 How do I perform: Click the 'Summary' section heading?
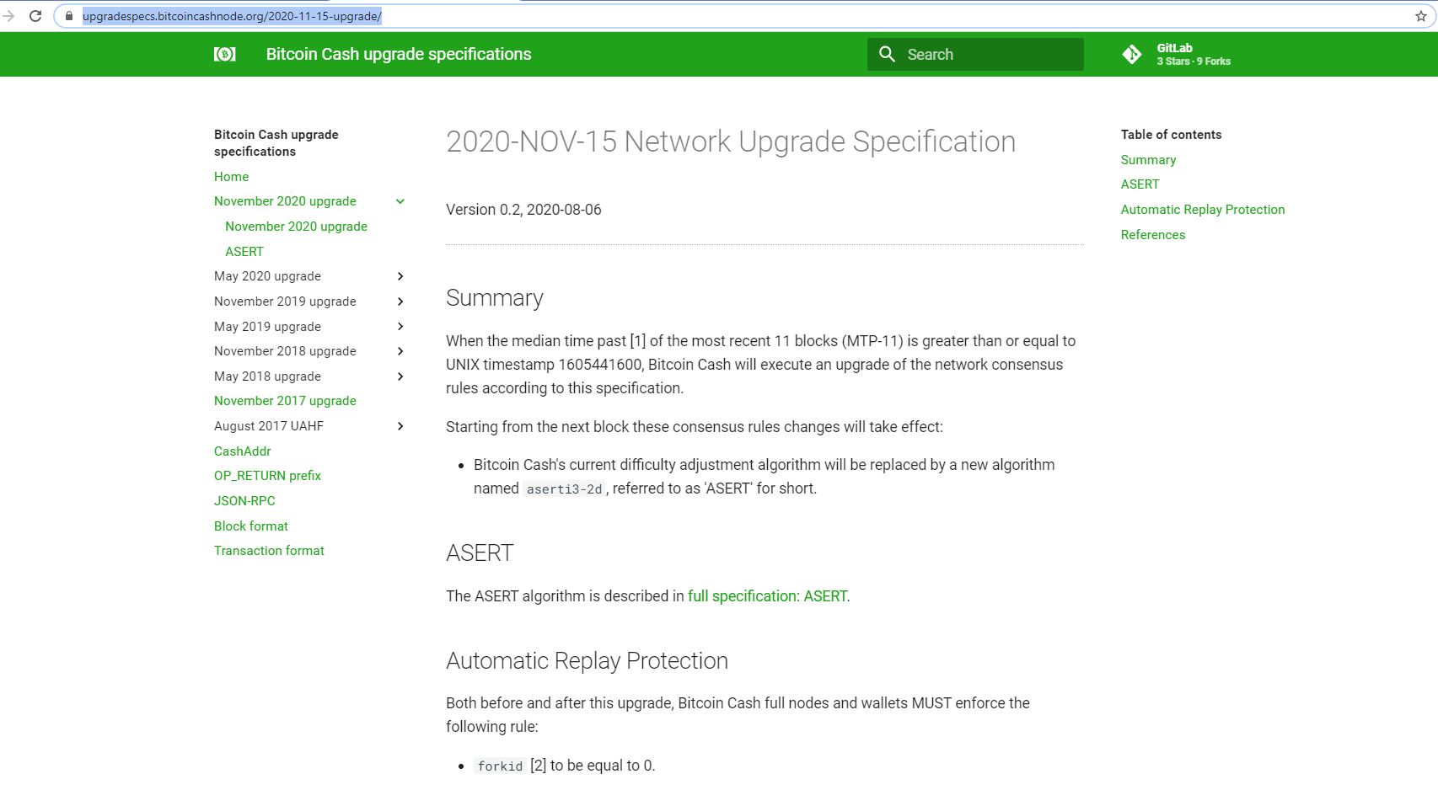click(x=495, y=298)
